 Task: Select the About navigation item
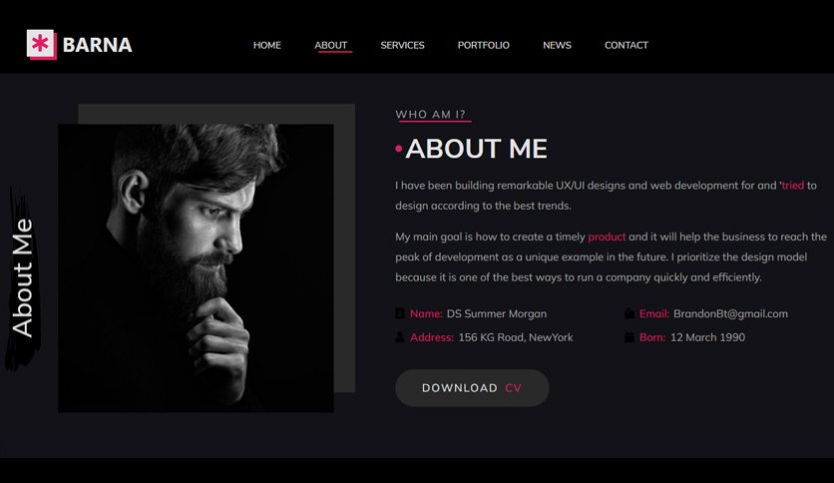[x=331, y=45]
